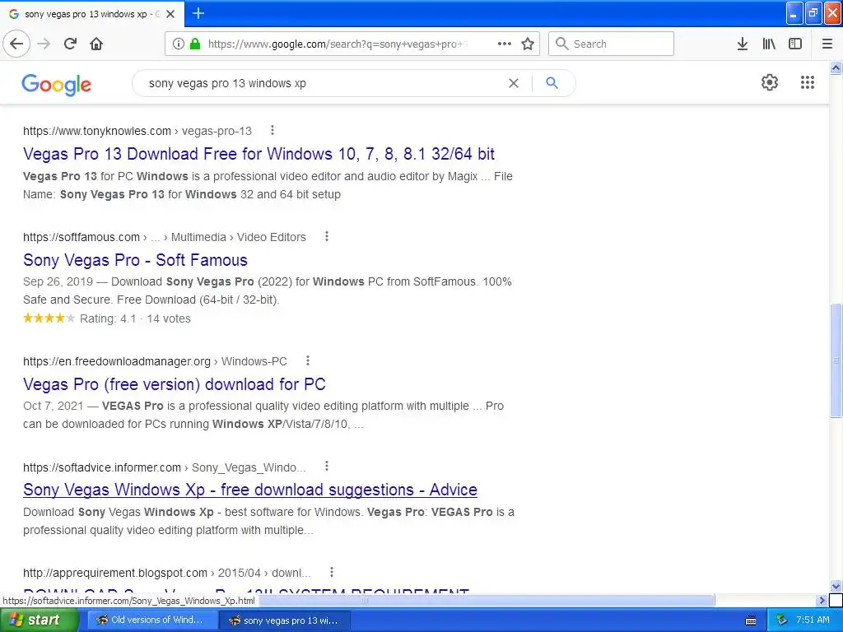
Task: Click the forward navigation arrow
Action: click(x=44, y=44)
